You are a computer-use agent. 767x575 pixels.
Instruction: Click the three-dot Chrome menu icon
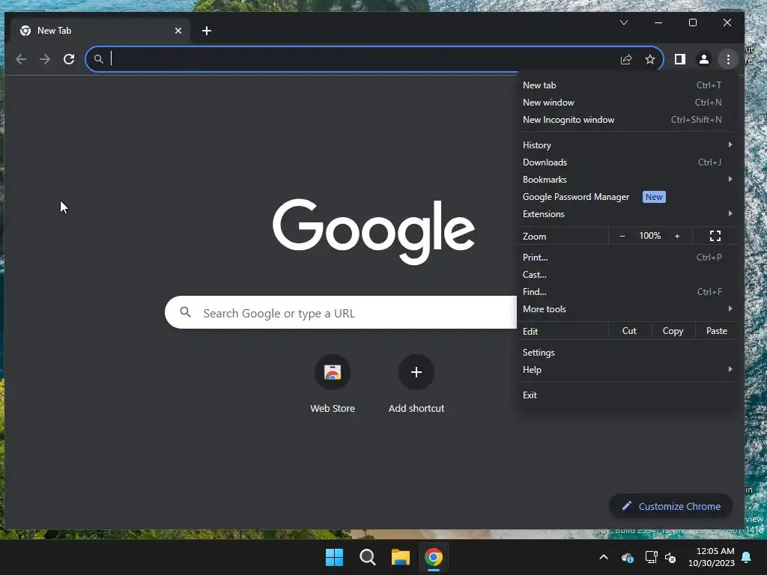click(728, 59)
